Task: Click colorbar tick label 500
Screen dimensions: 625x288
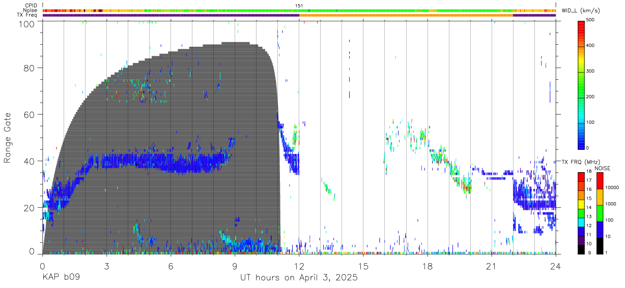Action: (x=590, y=20)
